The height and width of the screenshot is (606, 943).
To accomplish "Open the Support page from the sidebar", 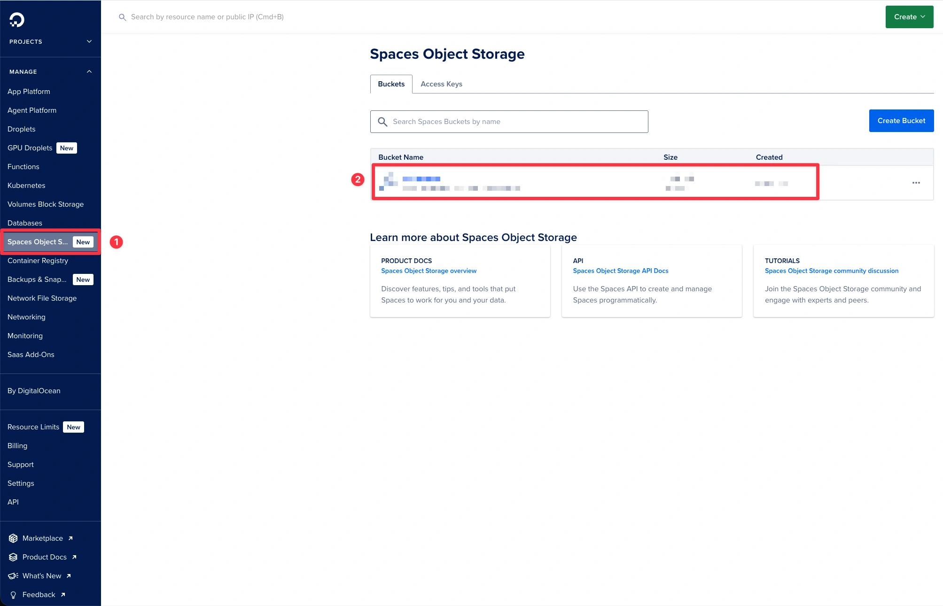I will [x=20, y=464].
